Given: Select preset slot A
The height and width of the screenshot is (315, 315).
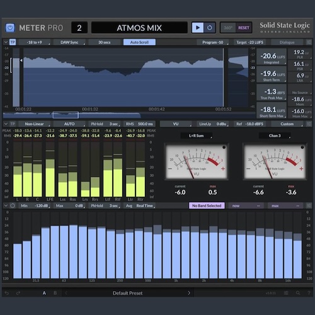Looking at the screenshot, I should coord(44,293).
